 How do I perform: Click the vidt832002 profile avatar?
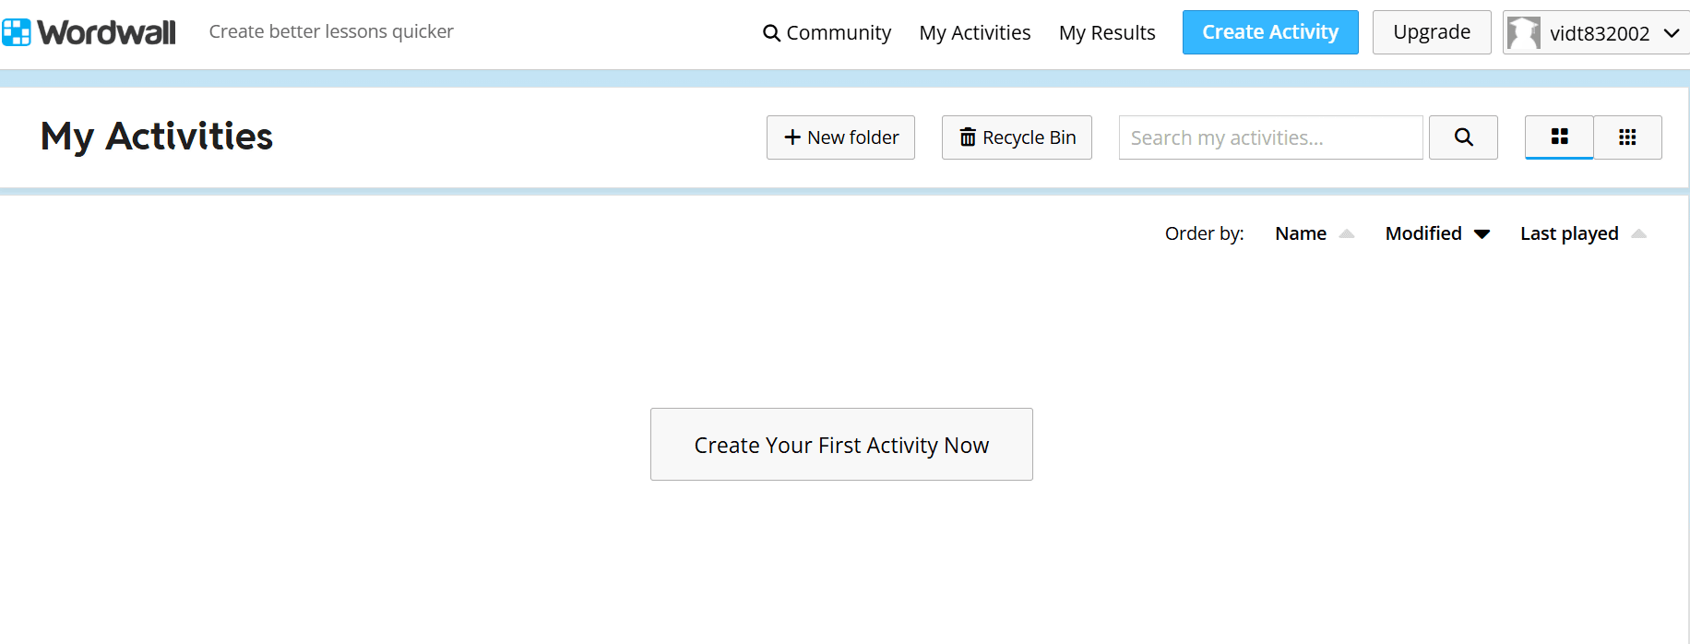1524,33
